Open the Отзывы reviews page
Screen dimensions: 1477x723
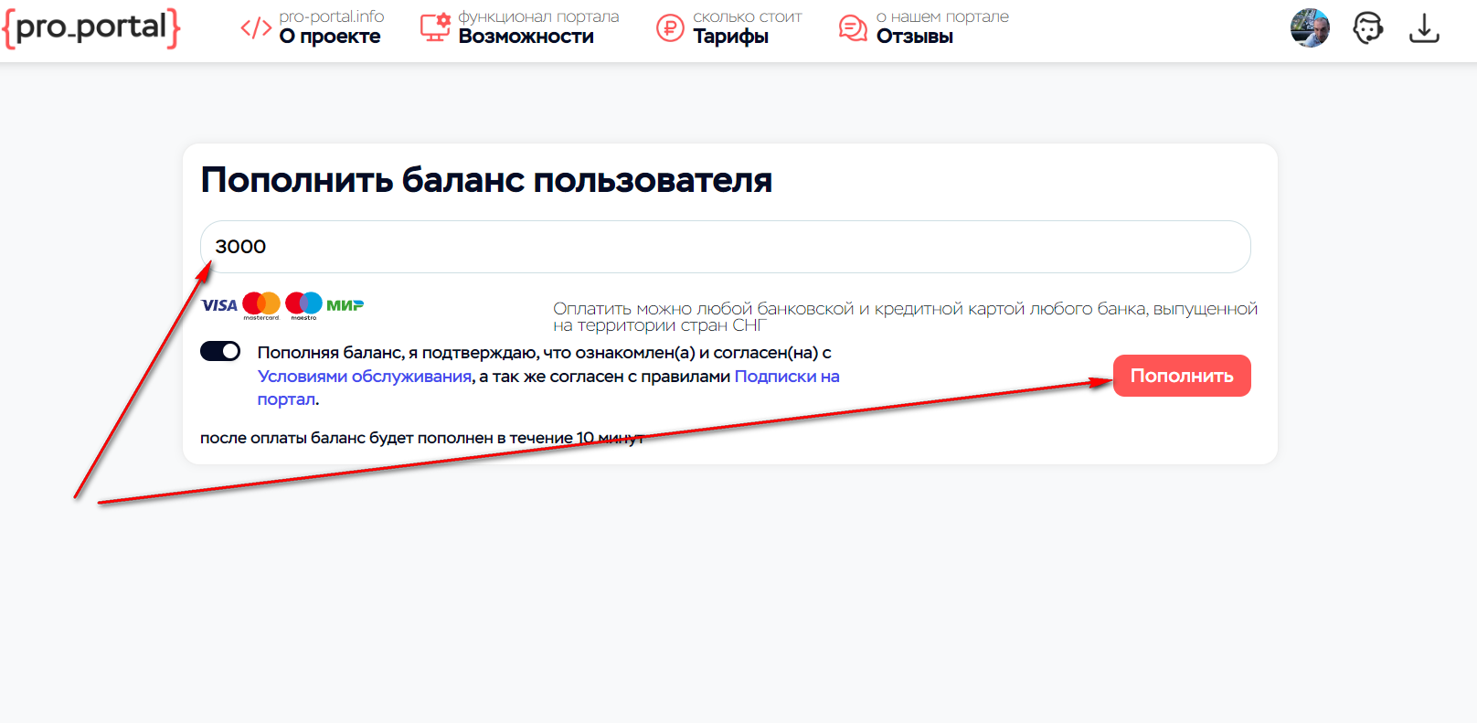click(x=914, y=37)
